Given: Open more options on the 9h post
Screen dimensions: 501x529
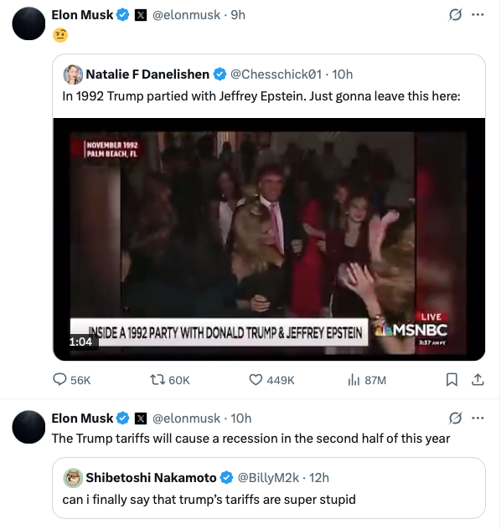Looking at the screenshot, I should tap(478, 15).
